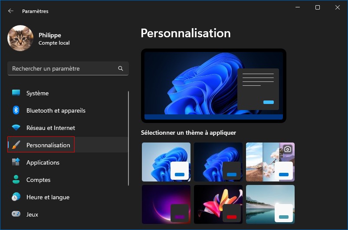Click the Bluetooth et appareils icon

[16, 110]
